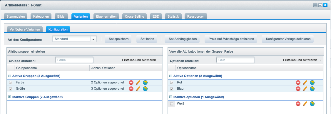This screenshot has width=331, height=114.
Task: Uncheck the Rot option checkbox
Action: click(172, 83)
